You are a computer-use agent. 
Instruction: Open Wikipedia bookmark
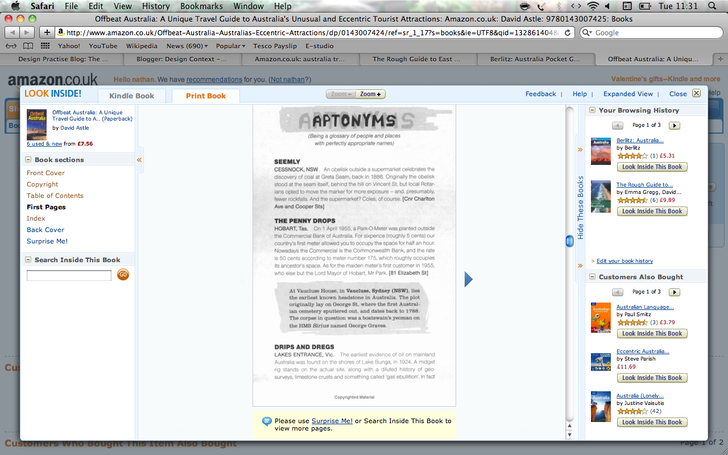click(x=142, y=46)
